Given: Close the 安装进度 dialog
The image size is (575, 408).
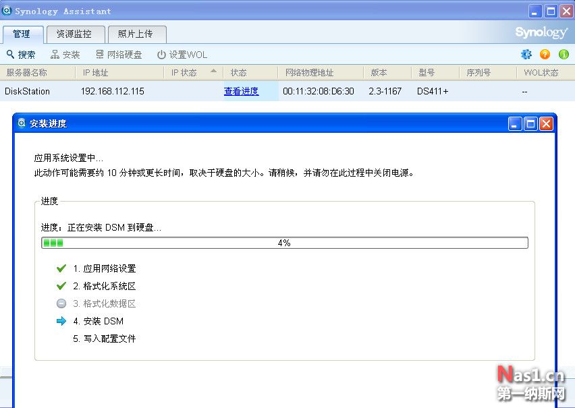Looking at the screenshot, I should tap(547, 124).
